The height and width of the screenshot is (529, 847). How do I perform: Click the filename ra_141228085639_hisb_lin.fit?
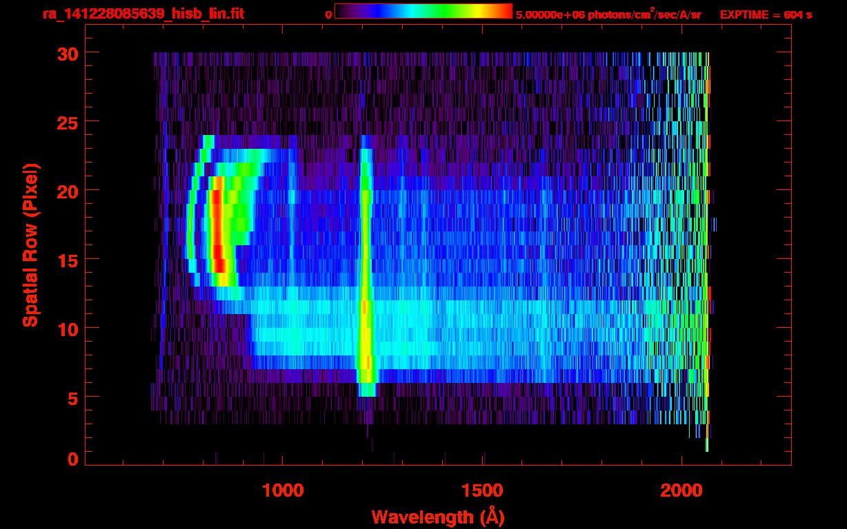143,14
